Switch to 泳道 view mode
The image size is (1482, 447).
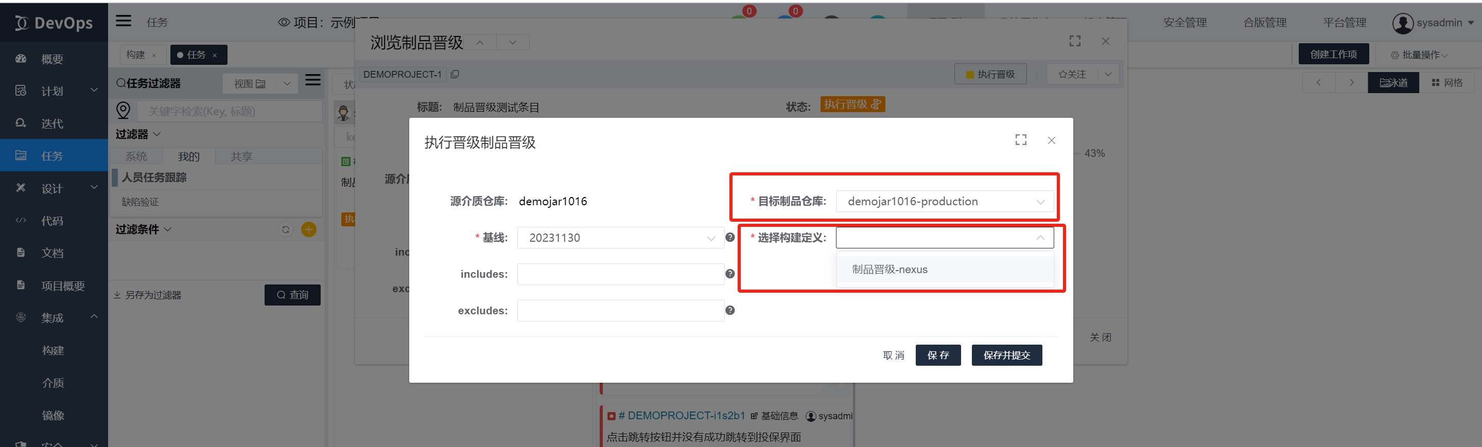[1393, 83]
